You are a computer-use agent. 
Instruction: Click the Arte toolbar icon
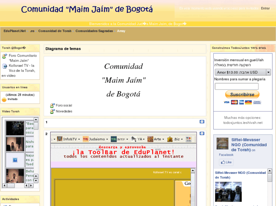point(150,139)
